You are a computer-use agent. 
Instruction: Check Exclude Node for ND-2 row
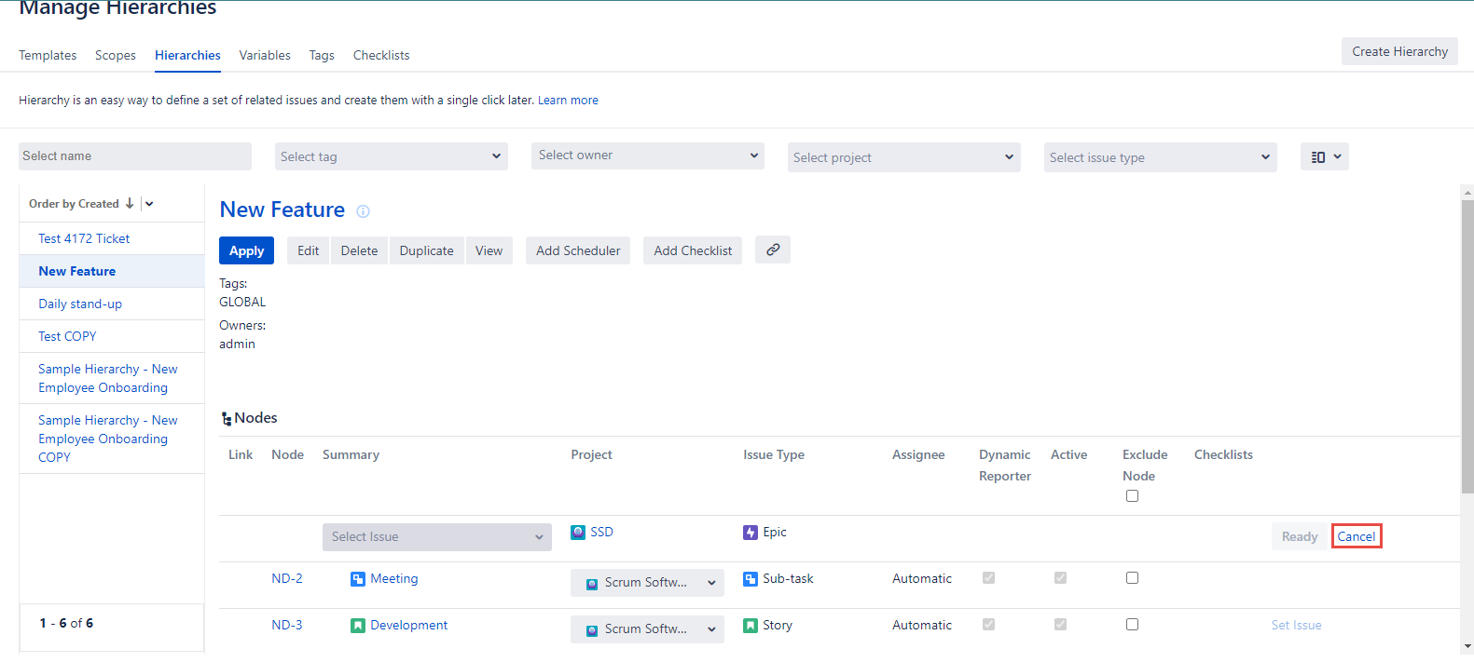(1132, 578)
